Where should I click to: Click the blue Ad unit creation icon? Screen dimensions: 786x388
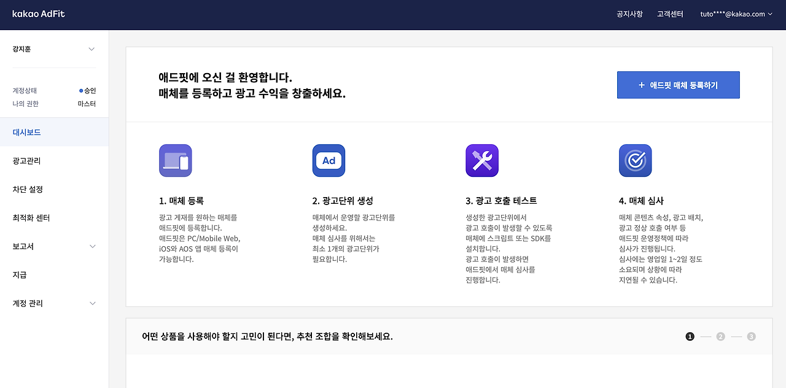(329, 161)
